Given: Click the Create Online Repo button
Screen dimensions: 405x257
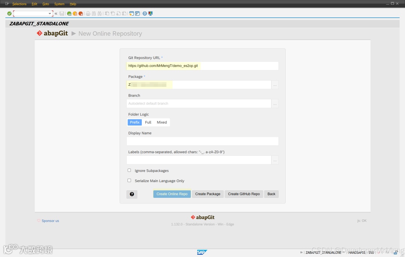Looking at the screenshot, I should pos(172,194).
